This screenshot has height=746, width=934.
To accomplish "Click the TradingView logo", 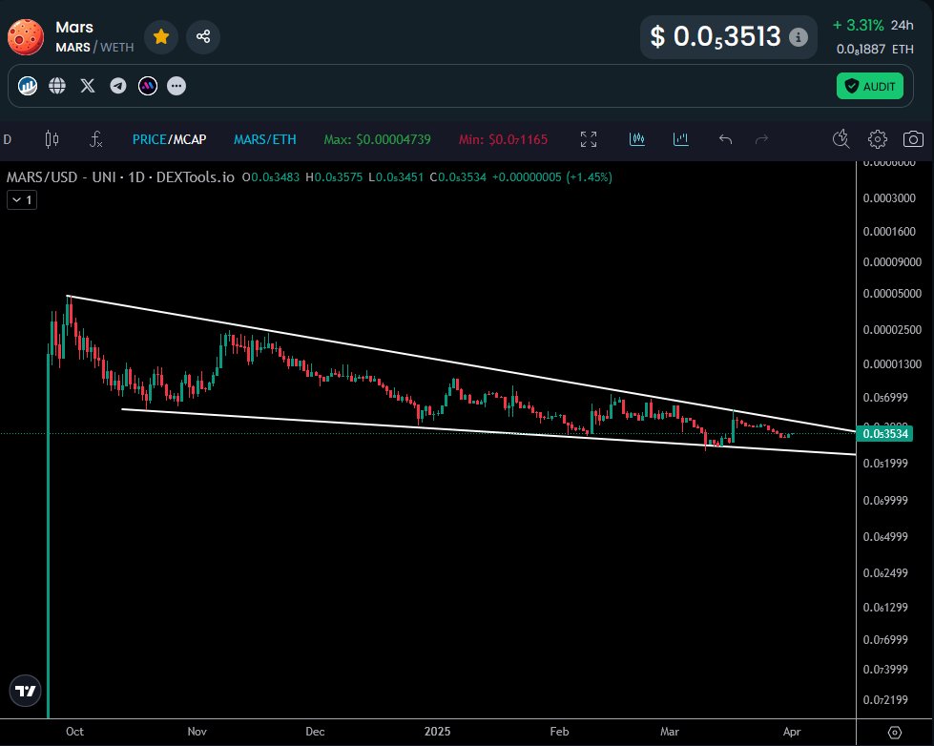I will (x=26, y=691).
